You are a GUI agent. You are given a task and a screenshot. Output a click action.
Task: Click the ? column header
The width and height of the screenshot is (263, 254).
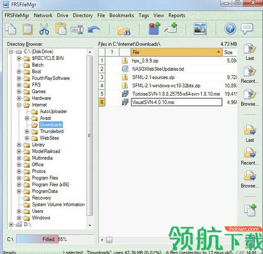pos(112,52)
